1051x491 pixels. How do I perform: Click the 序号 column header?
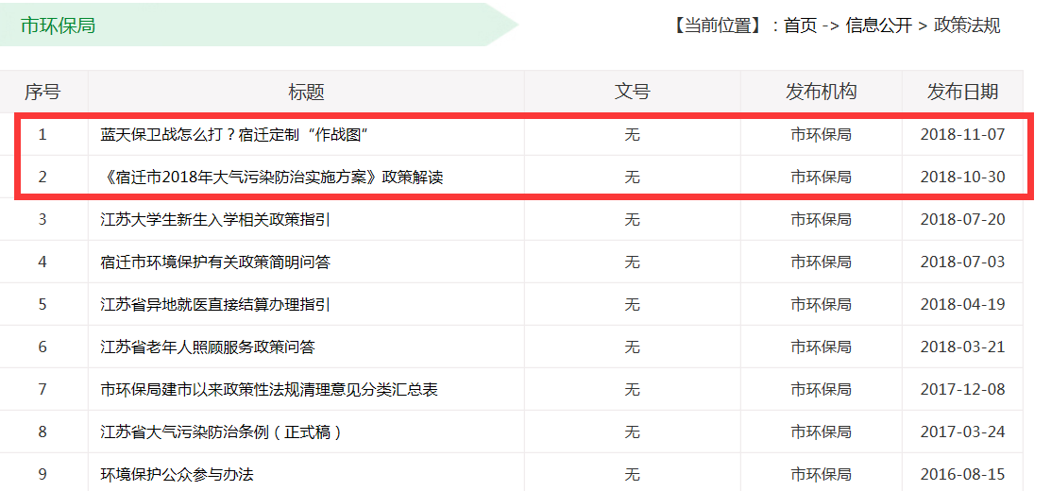coord(42,92)
